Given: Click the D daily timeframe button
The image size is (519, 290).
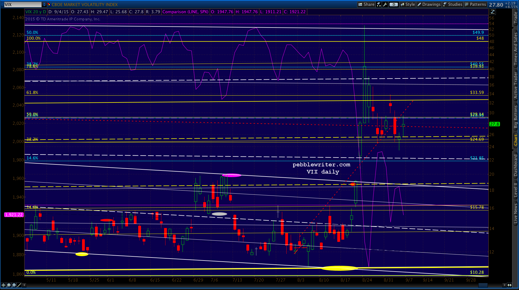Looking at the screenshot, I should pyautogui.click(x=394, y=4).
